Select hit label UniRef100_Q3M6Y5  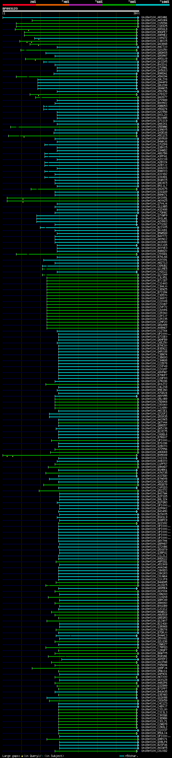pos(154,130)
